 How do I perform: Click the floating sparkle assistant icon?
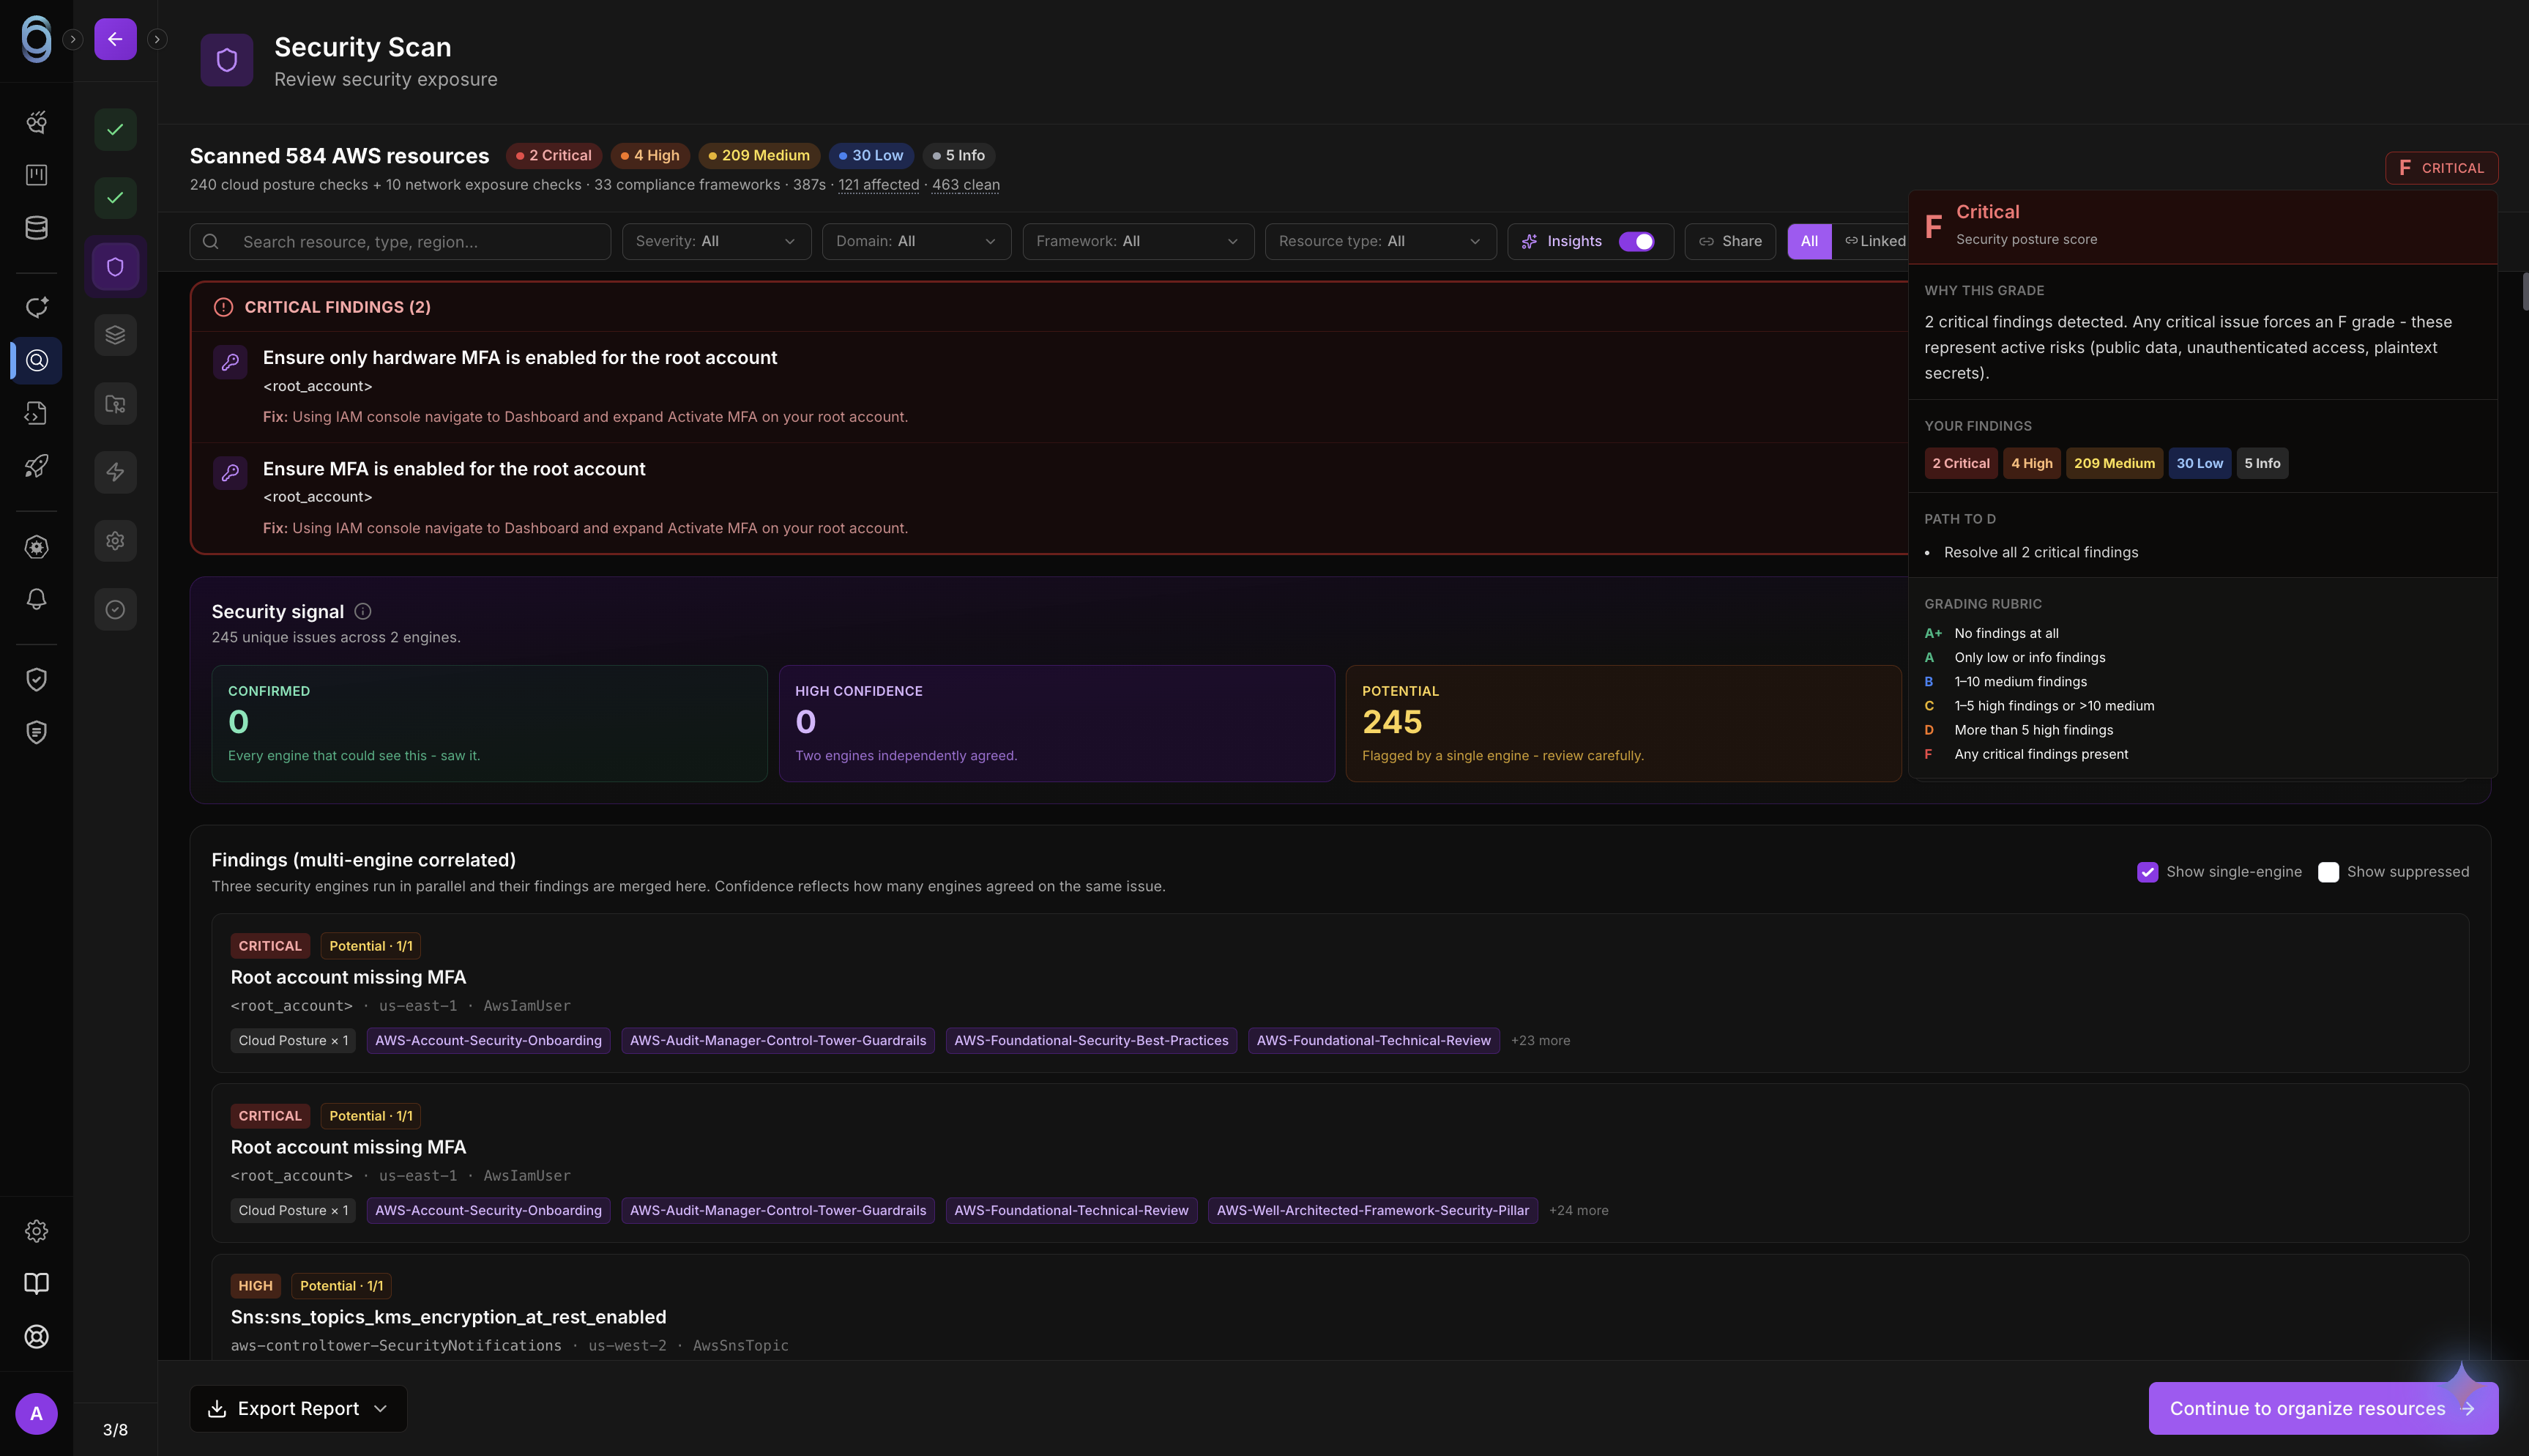pos(2461,1384)
